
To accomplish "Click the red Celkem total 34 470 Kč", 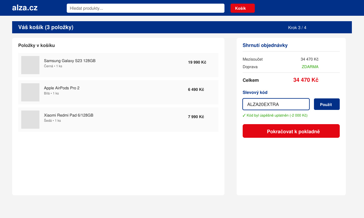I will (x=306, y=80).
